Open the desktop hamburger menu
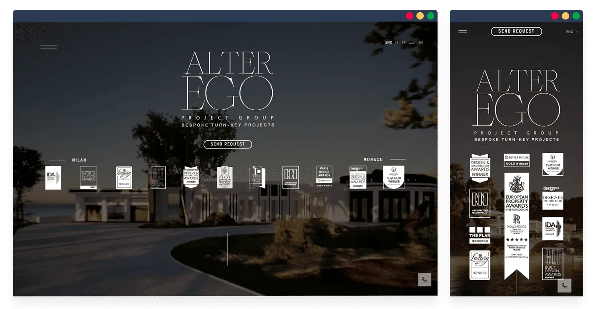596x309 pixels. point(49,47)
